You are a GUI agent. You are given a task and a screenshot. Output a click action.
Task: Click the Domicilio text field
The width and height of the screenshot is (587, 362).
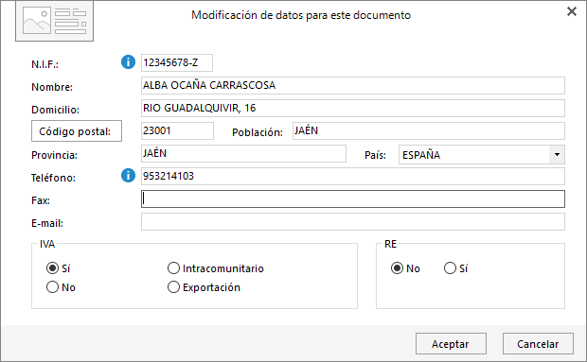(352, 109)
